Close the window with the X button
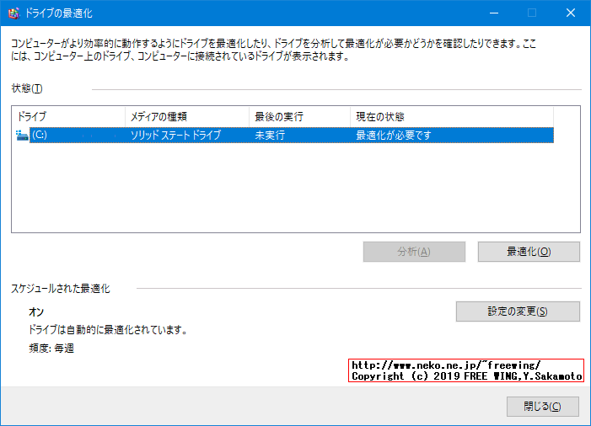This screenshot has width=591, height=426. [571, 13]
